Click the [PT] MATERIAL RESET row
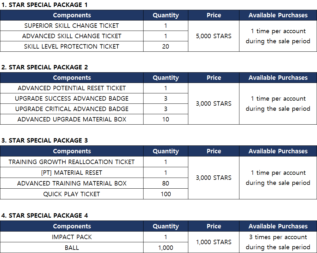 pyautogui.click(x=72, y=173)
